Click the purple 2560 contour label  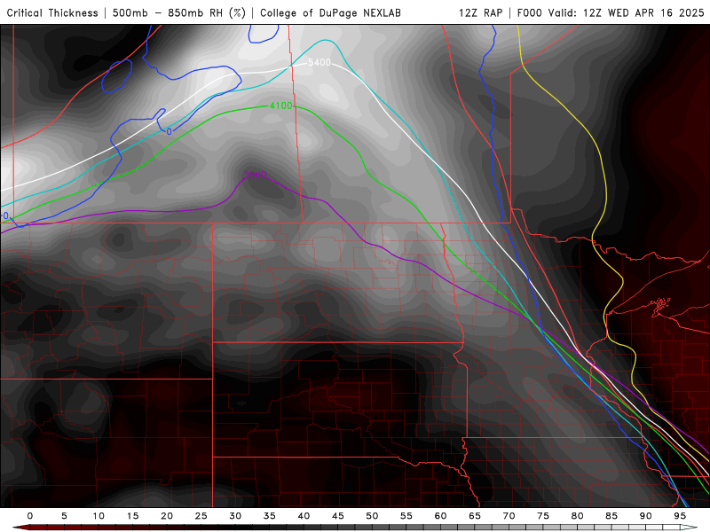[x=256, y=175]
